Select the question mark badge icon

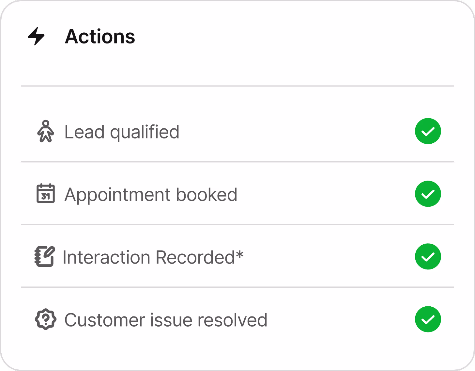46,319
